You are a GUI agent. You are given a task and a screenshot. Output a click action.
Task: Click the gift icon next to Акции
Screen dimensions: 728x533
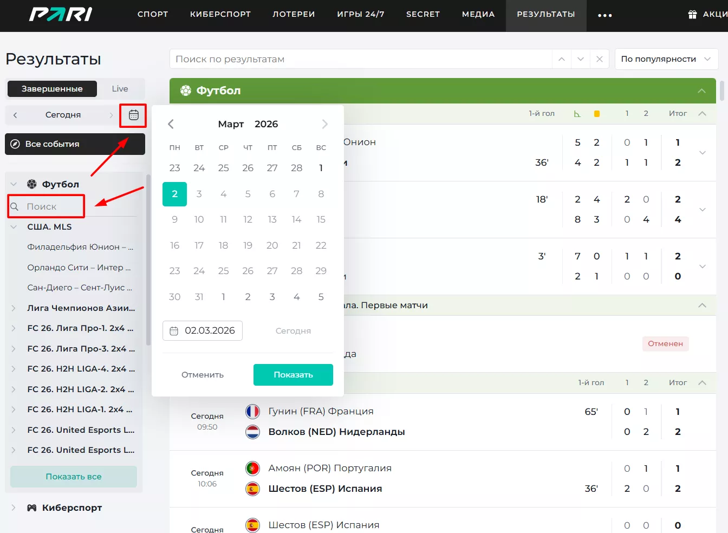coord(692,15)
